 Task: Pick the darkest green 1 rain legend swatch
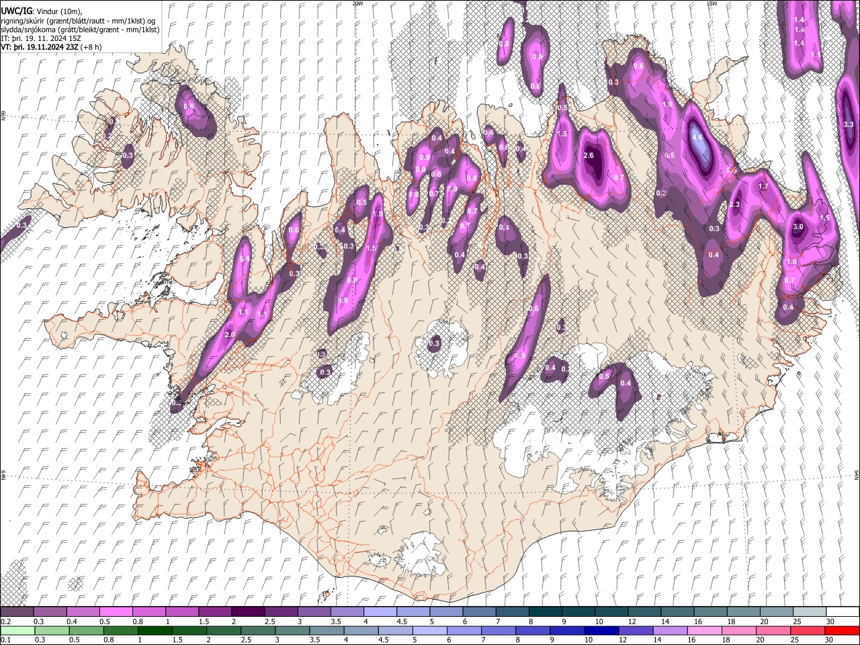[155, 631]
